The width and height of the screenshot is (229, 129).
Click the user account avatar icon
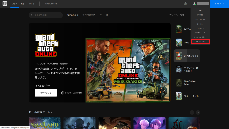[194, 4]
